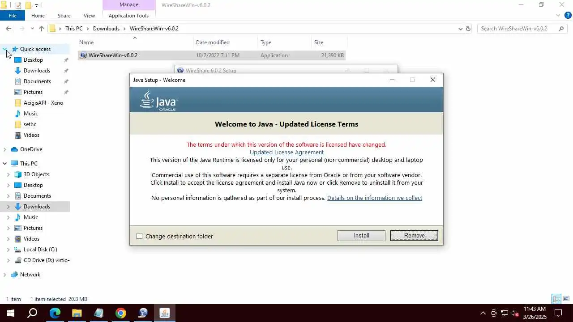
Task: Open the Network location
Action: pyautogui.click(x=30, y=275)
